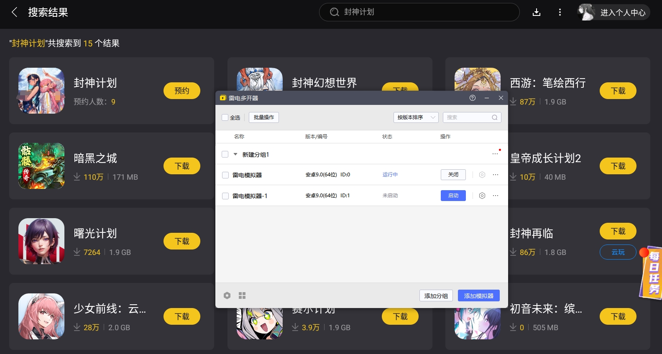The width and height of the screenshot is (662, 354).
Task: Click 启动 for 雷电模拟器-1
Action: point(453,196)
